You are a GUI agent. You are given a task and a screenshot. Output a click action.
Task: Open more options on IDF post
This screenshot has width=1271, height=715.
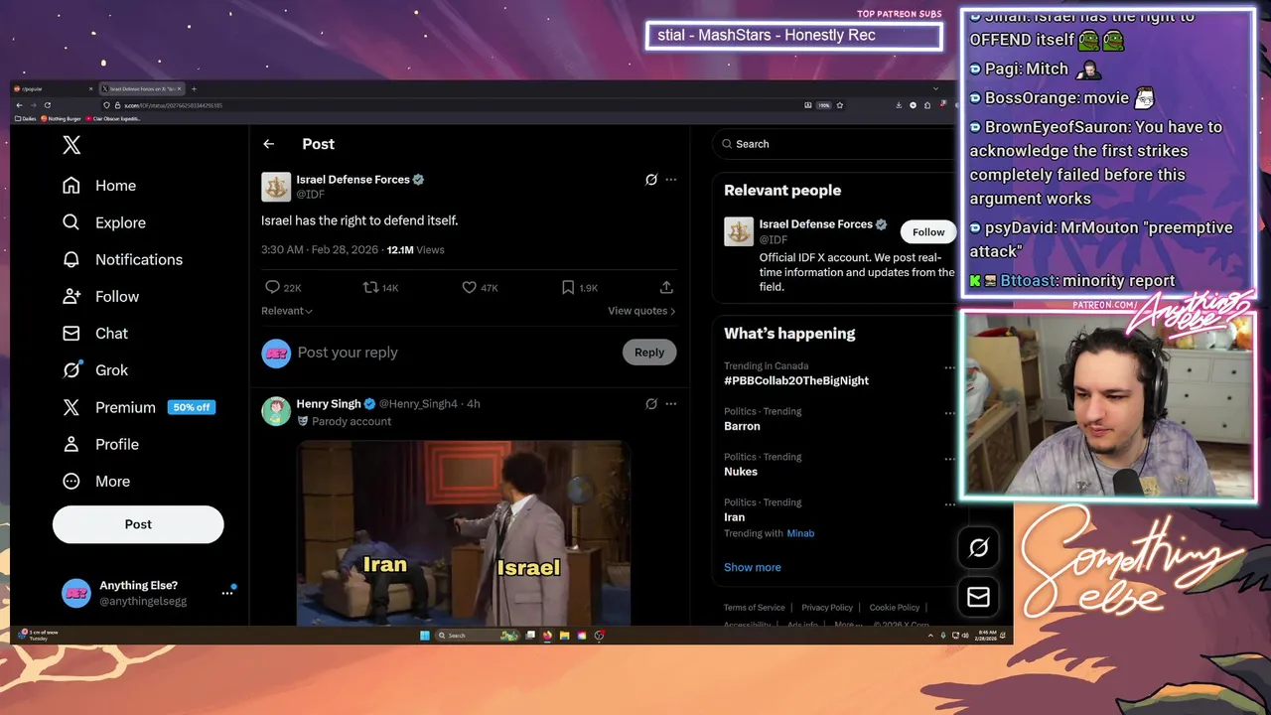(671, 180)
